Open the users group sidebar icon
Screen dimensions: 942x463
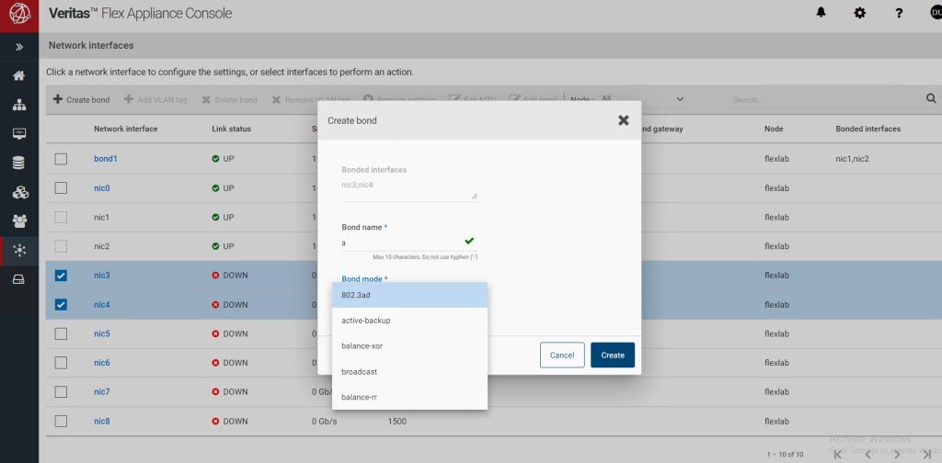coord(18,220)
